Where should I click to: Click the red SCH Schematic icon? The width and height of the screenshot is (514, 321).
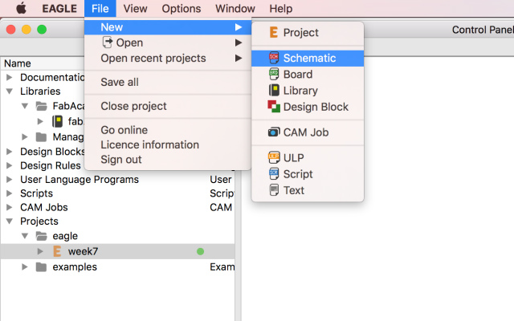[274, 58]
